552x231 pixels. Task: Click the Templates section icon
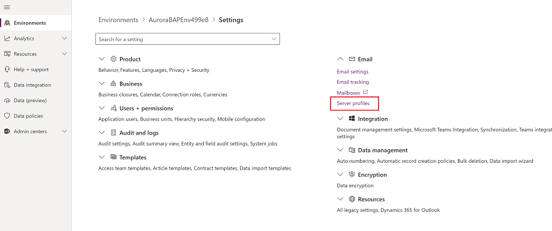click(x=113, y=157)
